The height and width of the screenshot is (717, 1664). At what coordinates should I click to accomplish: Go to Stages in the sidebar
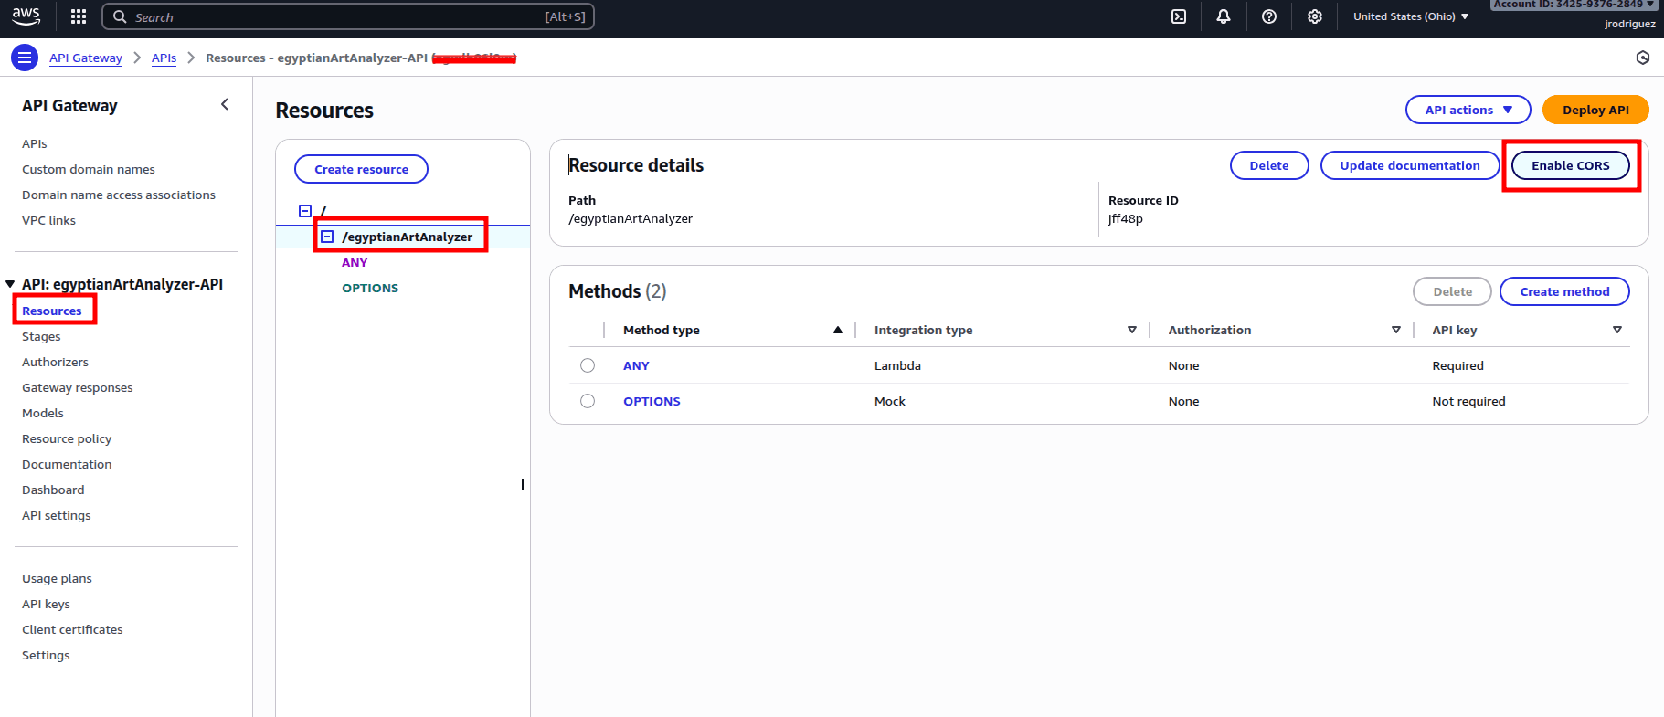pyautogui.click(x=41, y=336)
